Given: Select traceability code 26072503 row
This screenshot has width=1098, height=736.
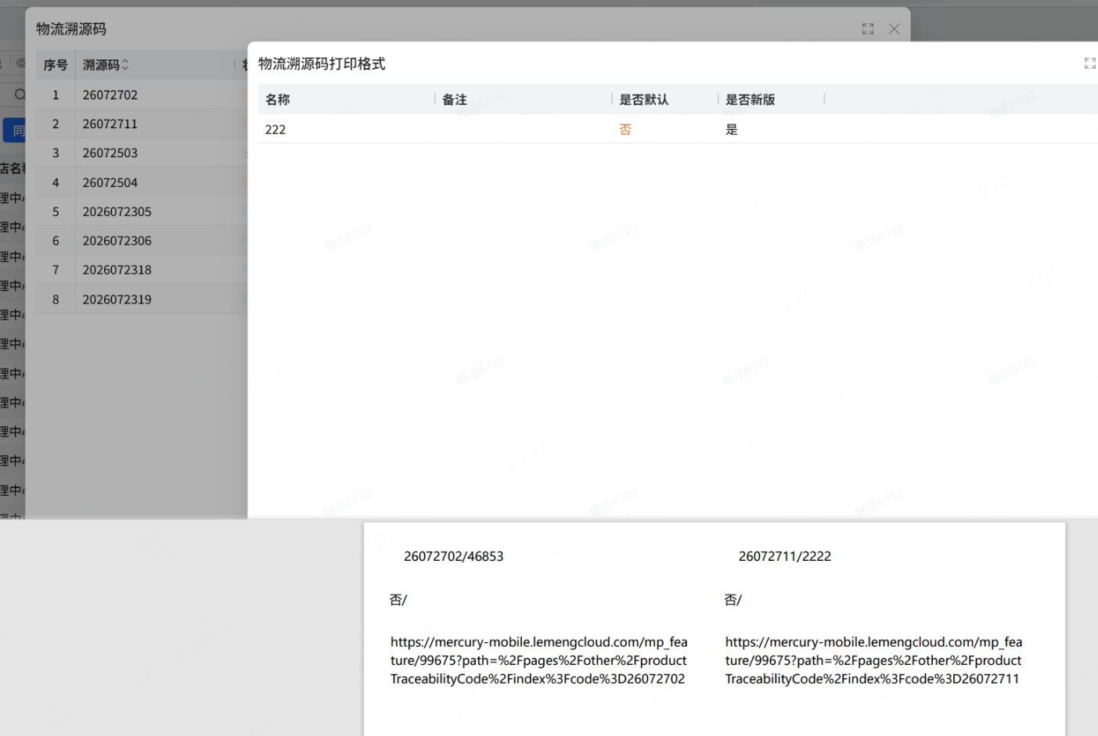Looking at the screenshot, I should click(x=142, y=153).
